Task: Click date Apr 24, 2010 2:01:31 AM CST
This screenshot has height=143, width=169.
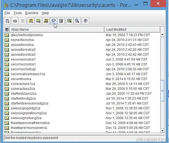Action: point(127,40)
